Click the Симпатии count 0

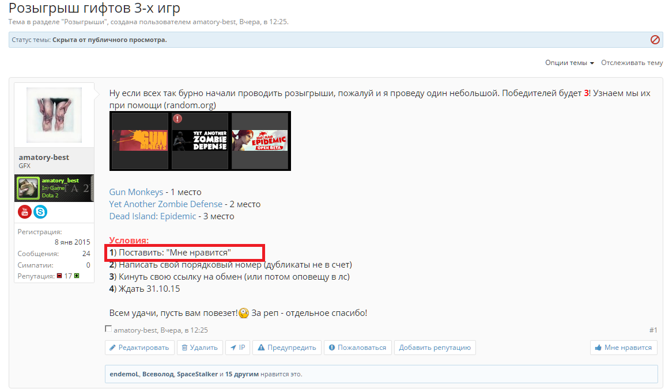click(88, 265)
